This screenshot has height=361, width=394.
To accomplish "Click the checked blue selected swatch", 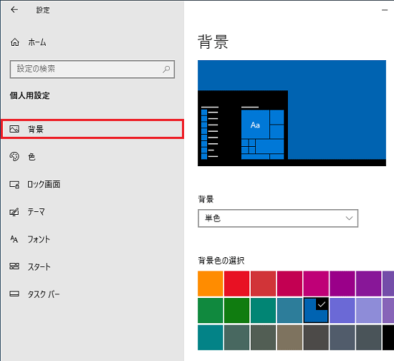I will tap(316, 311).
